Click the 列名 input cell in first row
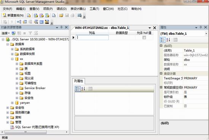This screenshot has width=209, height=140. (92, 38)
